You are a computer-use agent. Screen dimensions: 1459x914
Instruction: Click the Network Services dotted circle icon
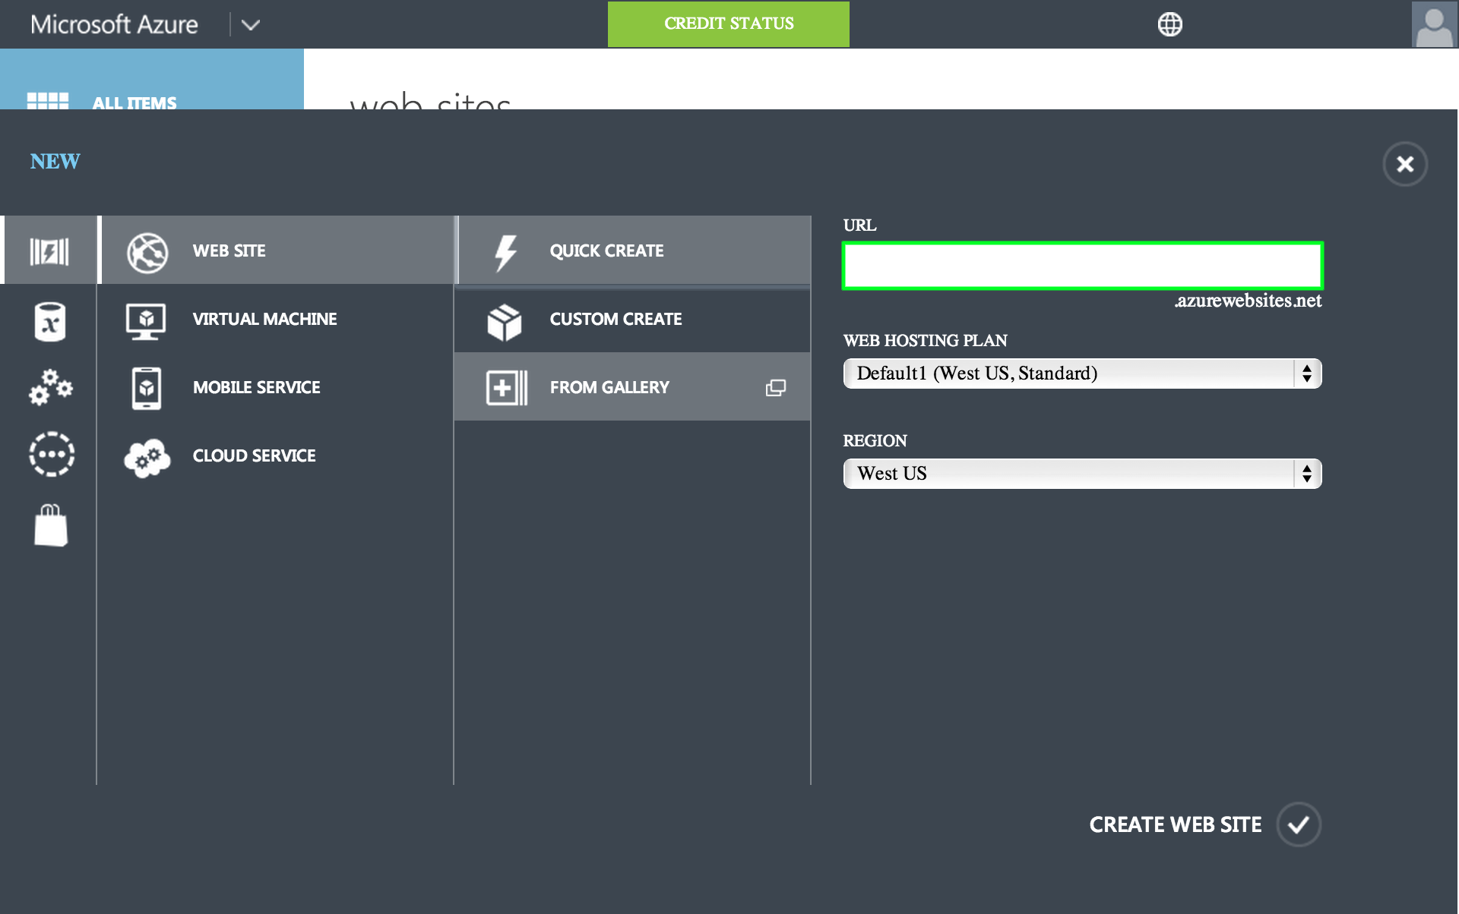[x=51, y=454]
